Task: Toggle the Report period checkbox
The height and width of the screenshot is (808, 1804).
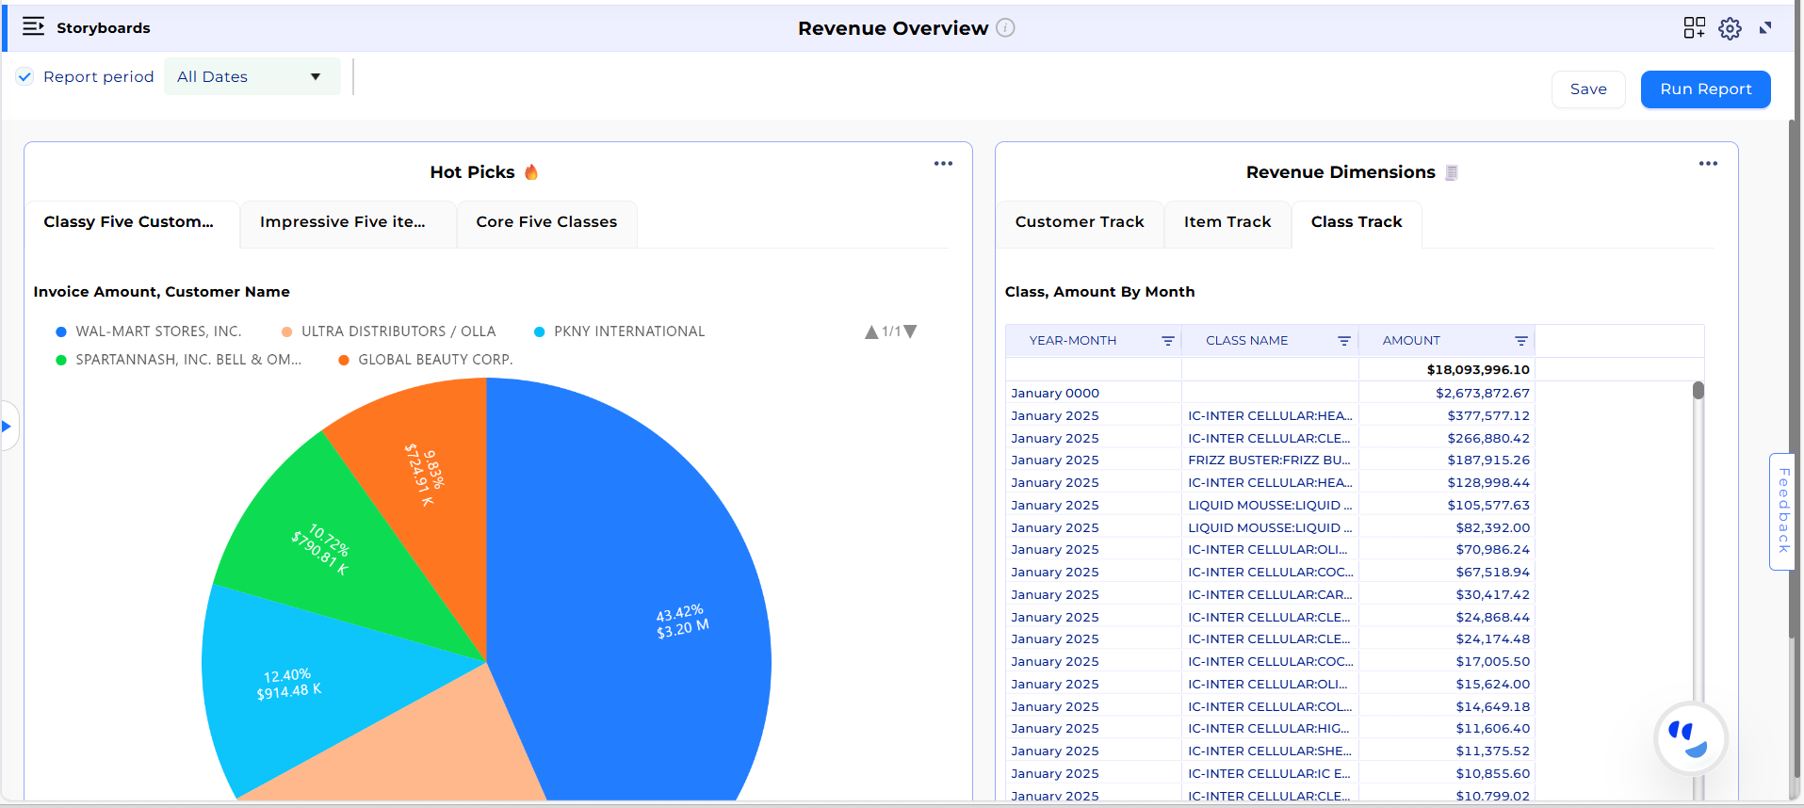Action: [25, 77]
